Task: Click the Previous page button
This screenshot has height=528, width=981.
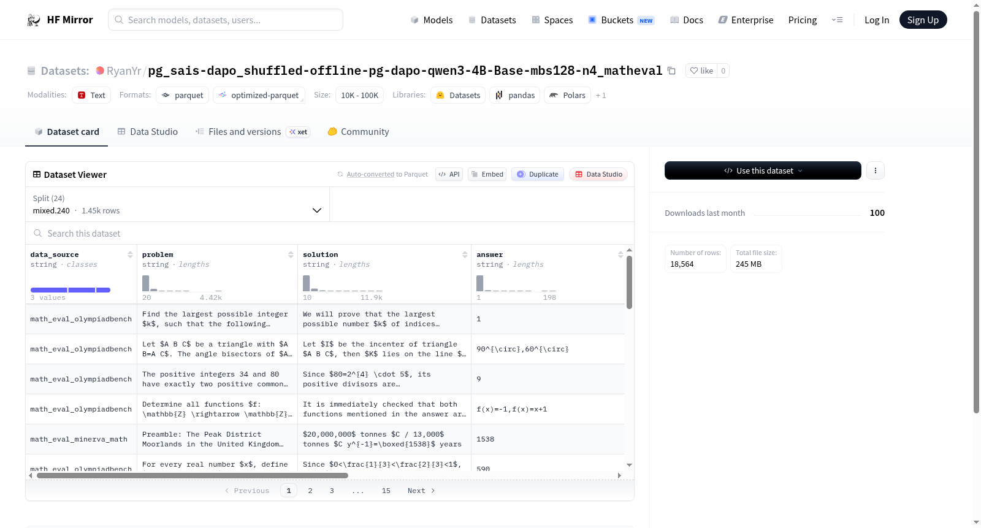Action: 247,491
